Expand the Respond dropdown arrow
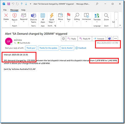 click(24, 22)
